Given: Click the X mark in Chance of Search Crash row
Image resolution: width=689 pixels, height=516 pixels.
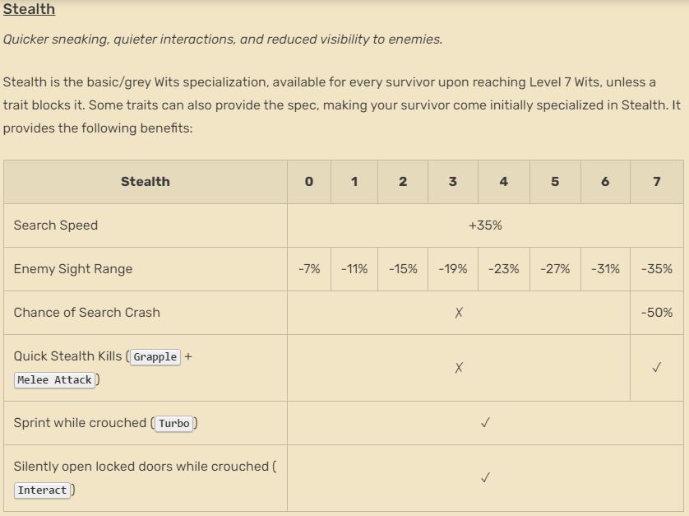Looking at the screenshot, I should click(x=459, y=313).
